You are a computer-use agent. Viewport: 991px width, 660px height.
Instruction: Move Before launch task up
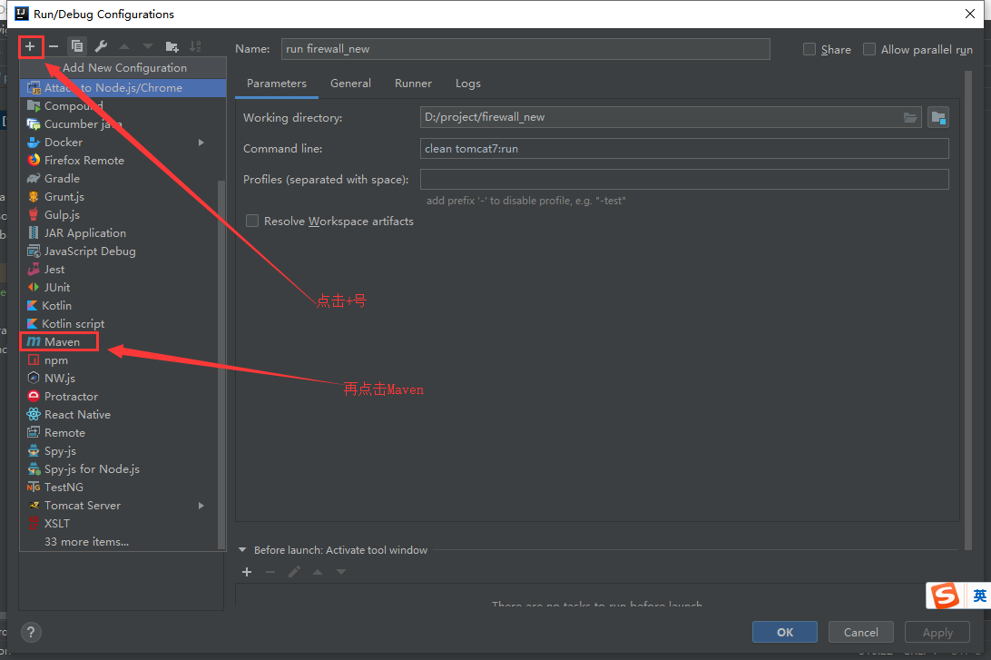pyautogui.click(x=318, y=572)
